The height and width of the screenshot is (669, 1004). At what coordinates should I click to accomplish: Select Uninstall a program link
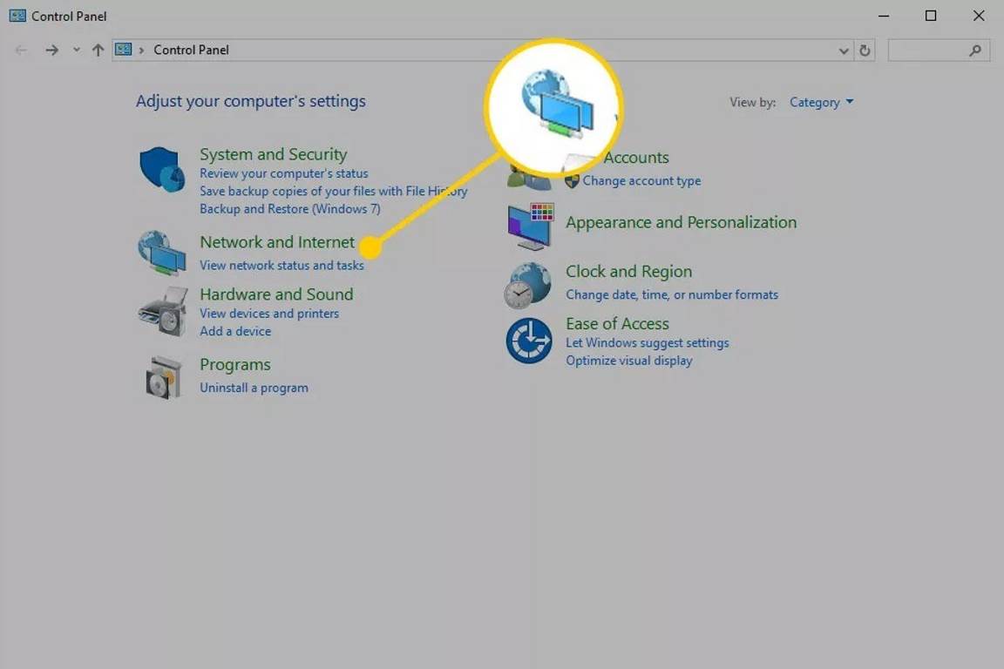tap(254, 388)
